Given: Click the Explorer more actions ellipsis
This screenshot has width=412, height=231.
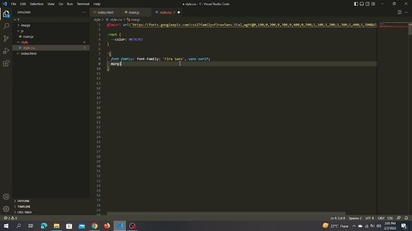Looking at the screenshot, I should (84, 12).
